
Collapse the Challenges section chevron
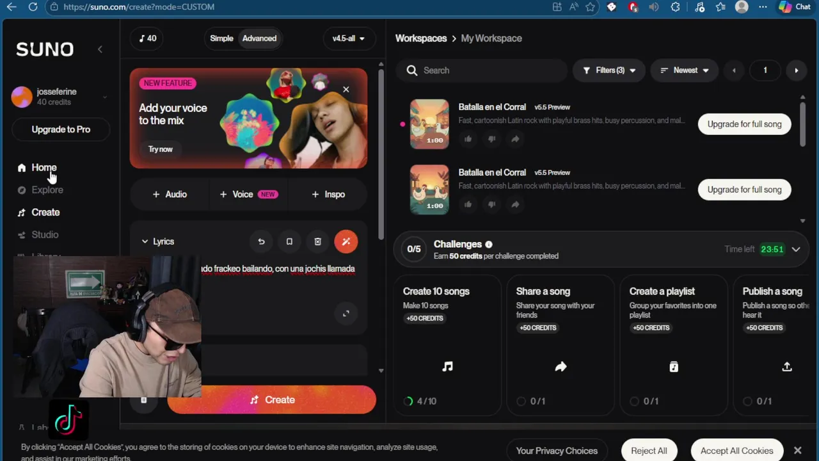[x=796, y=250]
